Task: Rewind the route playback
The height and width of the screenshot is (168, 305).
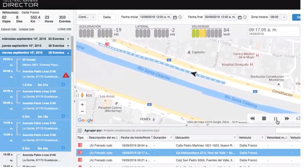Action: point(252,119)
